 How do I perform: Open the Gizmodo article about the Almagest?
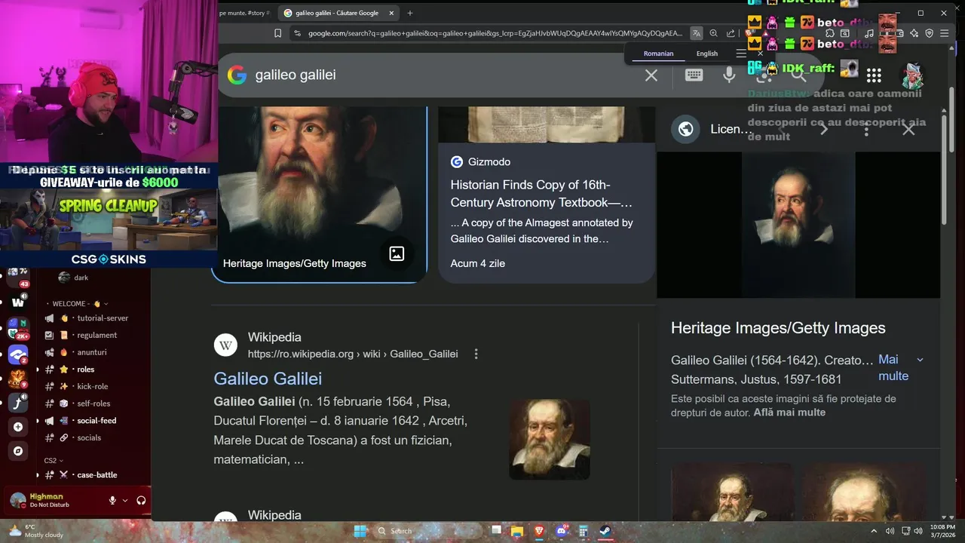[541, 193]
